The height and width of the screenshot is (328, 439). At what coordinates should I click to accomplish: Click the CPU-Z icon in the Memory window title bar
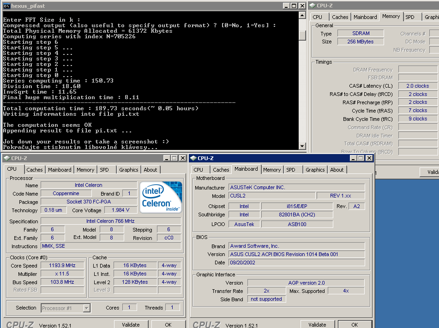click(x=312, y=6)
